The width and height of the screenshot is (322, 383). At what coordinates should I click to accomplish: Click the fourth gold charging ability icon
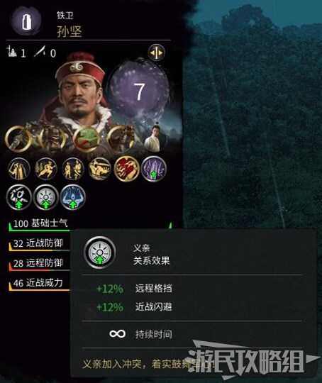click(99, 169)
